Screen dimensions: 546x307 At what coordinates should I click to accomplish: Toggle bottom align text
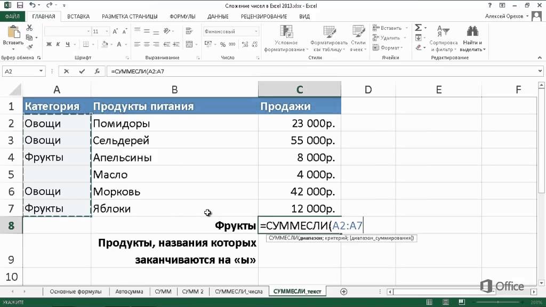click(x=156, y=31)
